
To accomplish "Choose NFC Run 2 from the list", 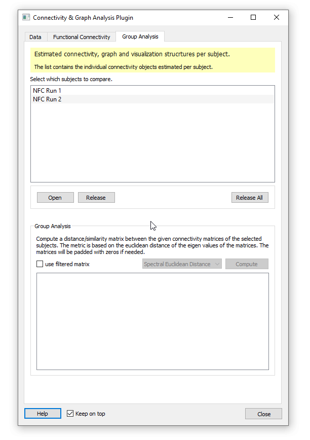I will tap(47, 99).
